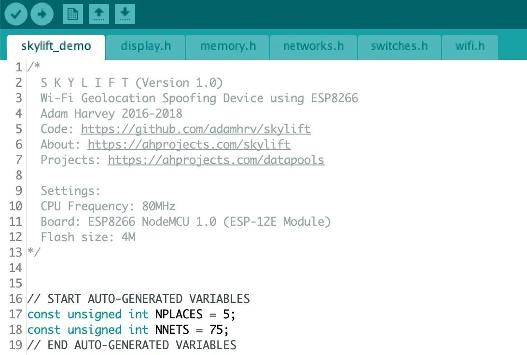Screen dimensions: 527x355
Task: Click the 'CPU Frequency: 80MHz' line
Action: 108,206
